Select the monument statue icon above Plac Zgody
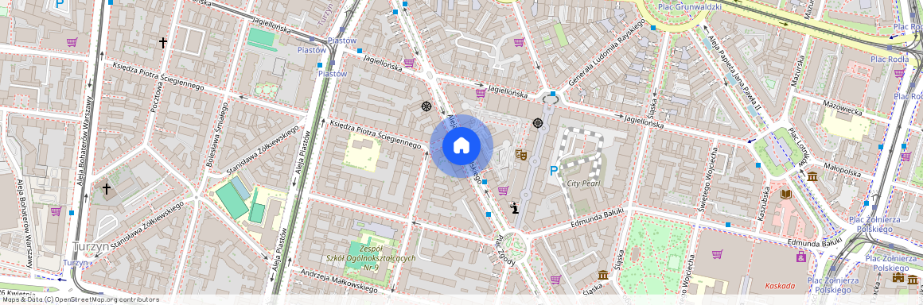 pyautogui.click(x=515, y=207)
